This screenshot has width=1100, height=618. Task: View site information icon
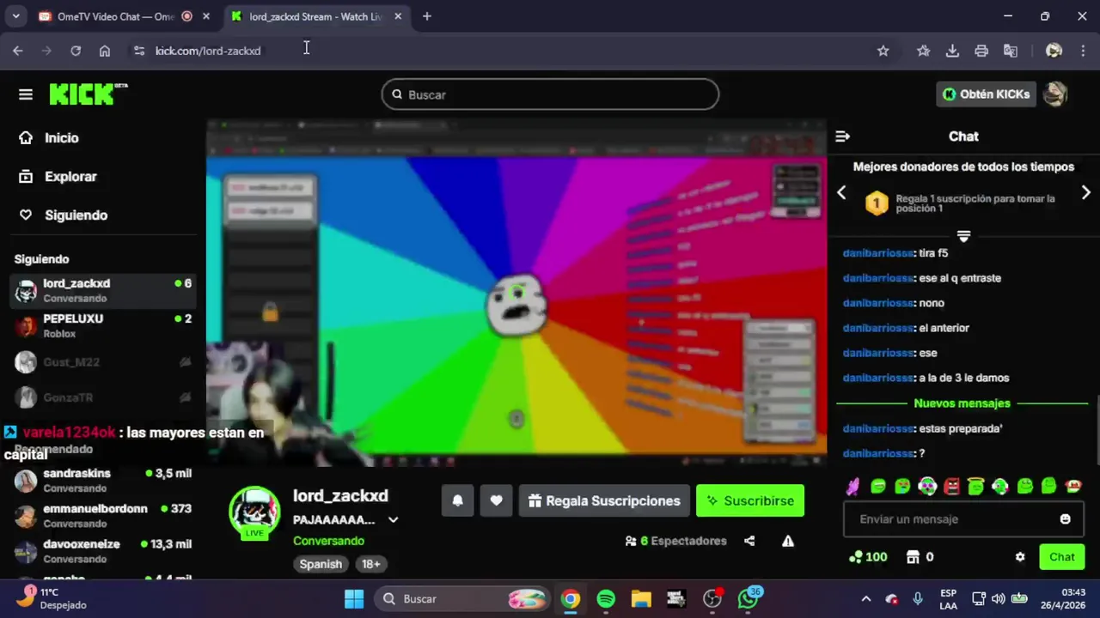[x=139, y=51]
